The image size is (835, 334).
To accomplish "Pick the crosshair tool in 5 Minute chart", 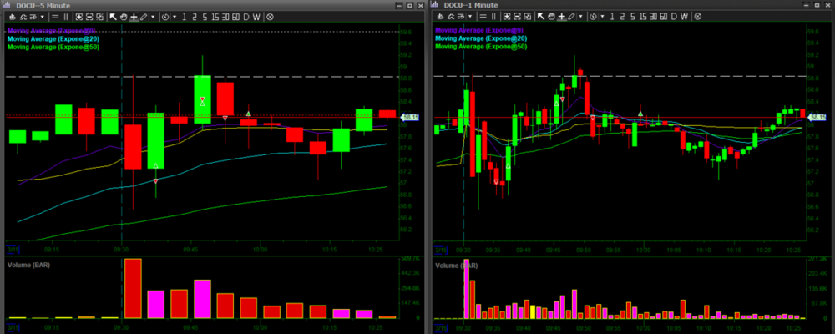I will point(134,16).
